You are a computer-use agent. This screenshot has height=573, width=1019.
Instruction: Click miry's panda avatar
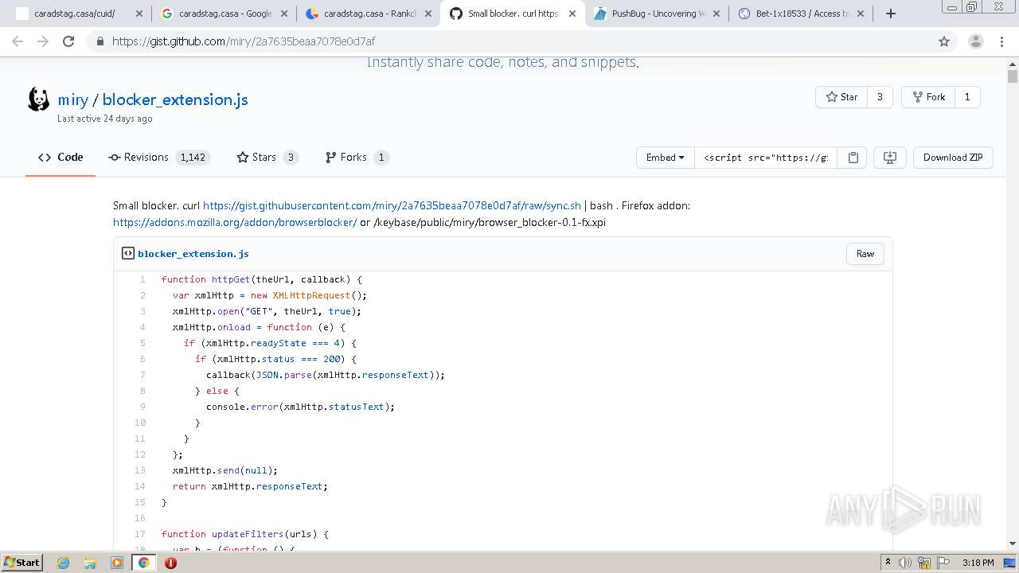pos(38,99)
